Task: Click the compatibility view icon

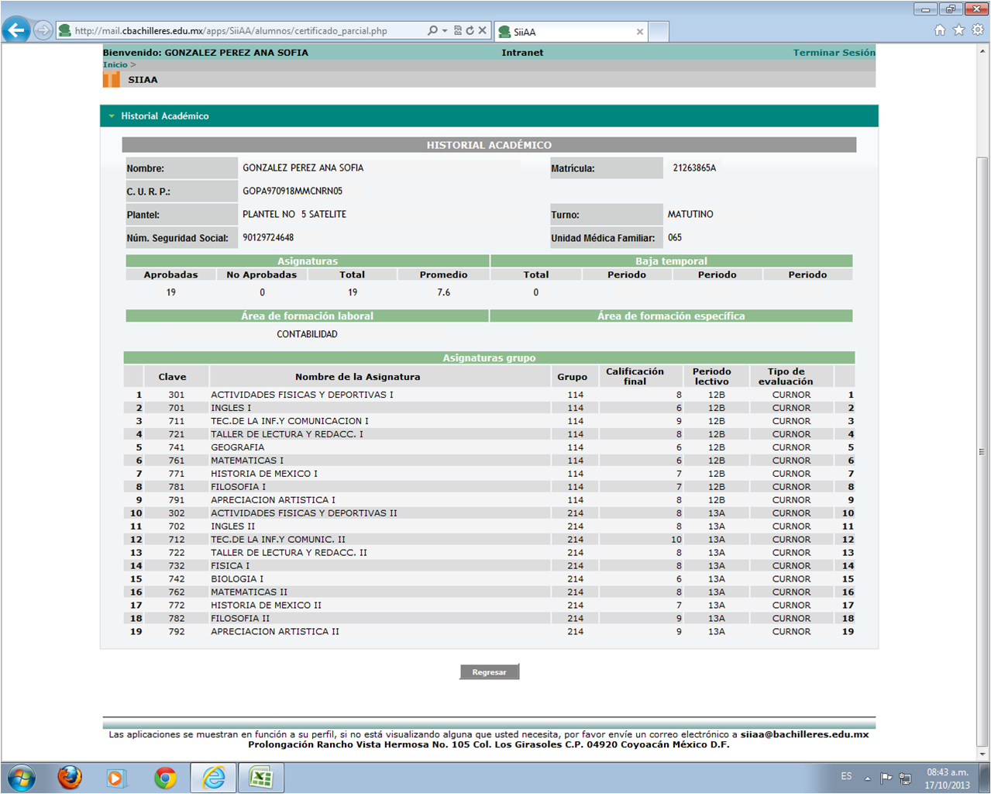Action: pos(458,30)
